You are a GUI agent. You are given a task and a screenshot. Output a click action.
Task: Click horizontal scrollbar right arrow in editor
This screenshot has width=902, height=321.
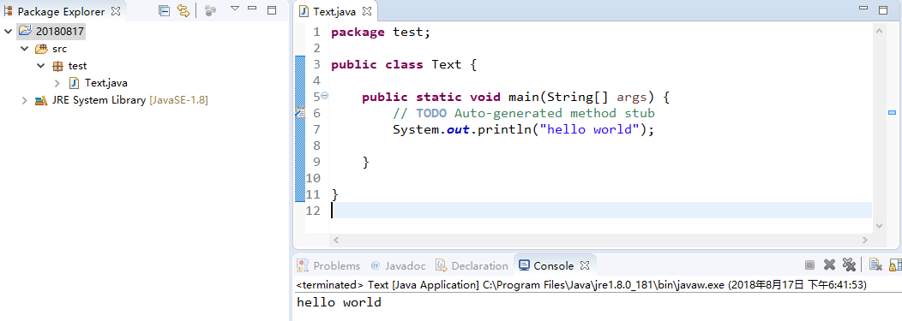click(x=864, y=240)
